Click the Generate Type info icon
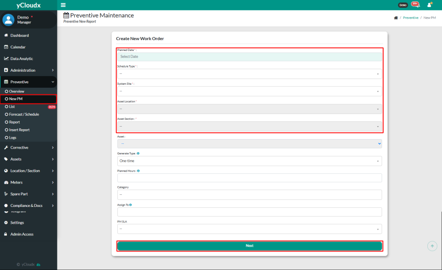 tap(138, 153)
